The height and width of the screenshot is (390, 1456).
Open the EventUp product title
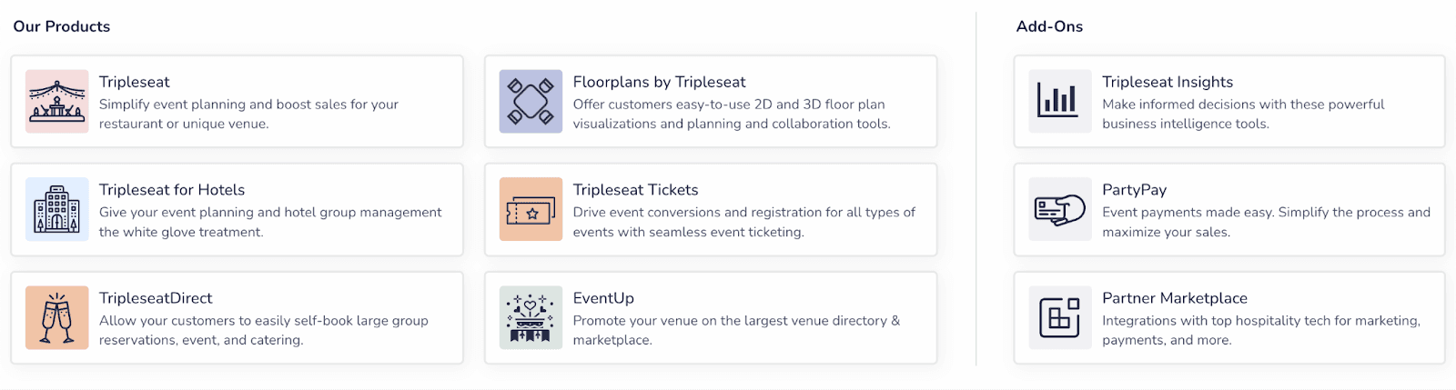coord(603,298)
